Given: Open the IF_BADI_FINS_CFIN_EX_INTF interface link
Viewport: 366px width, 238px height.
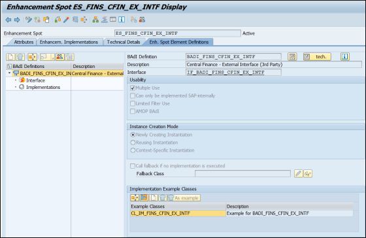Looking at the screenshot, I should [x=225, y=73].
